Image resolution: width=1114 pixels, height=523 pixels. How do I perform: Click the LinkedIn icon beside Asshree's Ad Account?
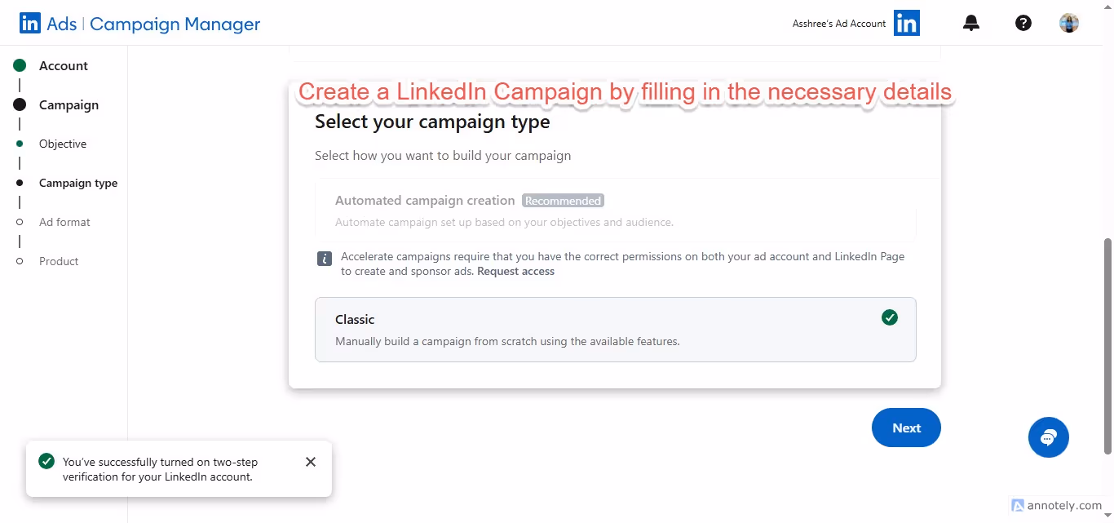tap(906, 23)
